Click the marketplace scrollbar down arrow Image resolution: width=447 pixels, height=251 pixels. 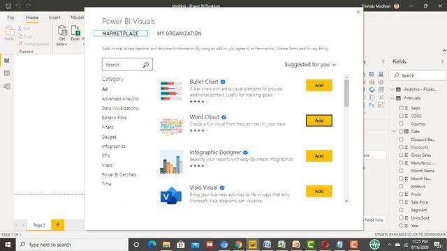pos(346,201)
